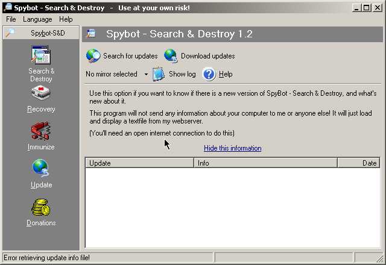This screenshot has width=386, height=265.
Task: Click the Search for updates globe icon
Action: click(93, 56)
